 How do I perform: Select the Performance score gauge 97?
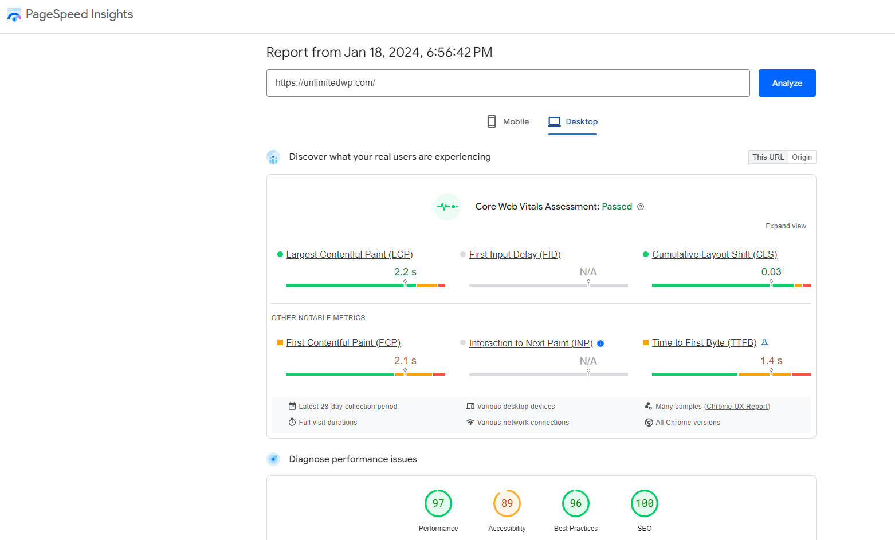(x=438, y=503)
